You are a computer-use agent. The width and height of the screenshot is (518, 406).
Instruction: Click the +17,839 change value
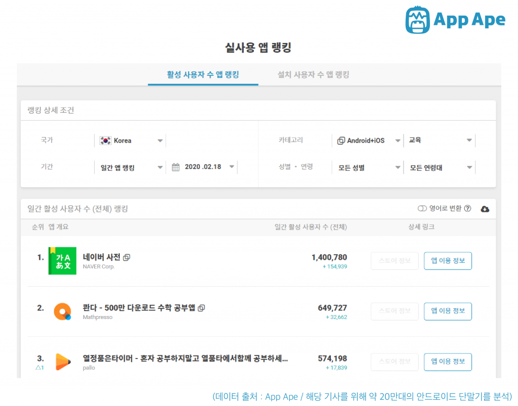[x=336, y=368]
